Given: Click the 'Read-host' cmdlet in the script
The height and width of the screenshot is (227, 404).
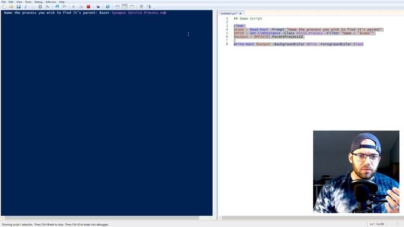Looking at the screenshot, I should pyautogui.click(x=259, y=30).
